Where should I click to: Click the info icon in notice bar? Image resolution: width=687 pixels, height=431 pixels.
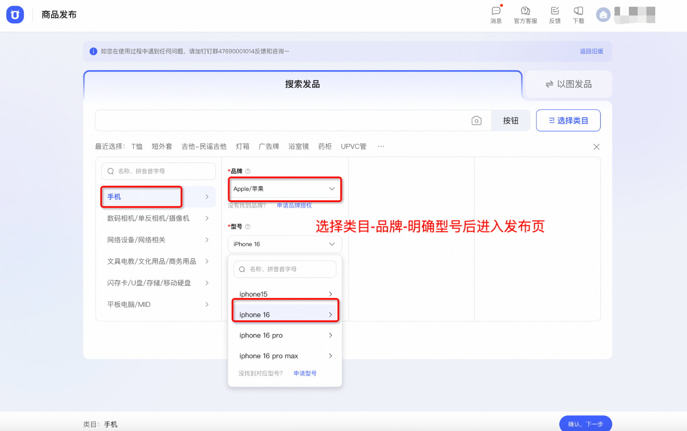(93, 51)
